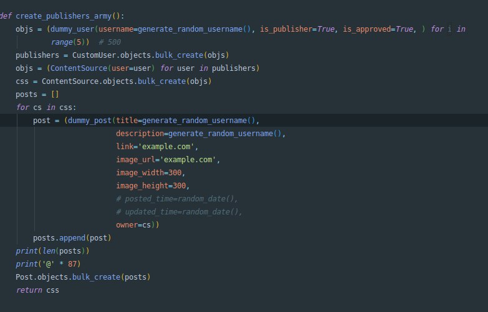Image resolution: width=488 pixels, height=312 pixels.
Task: Click the range(5) expression
Action: [69, 42]
